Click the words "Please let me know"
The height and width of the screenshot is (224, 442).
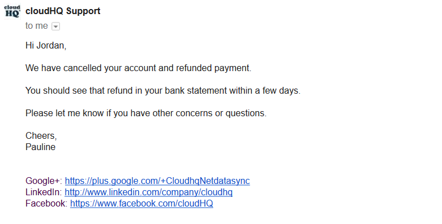65,113
